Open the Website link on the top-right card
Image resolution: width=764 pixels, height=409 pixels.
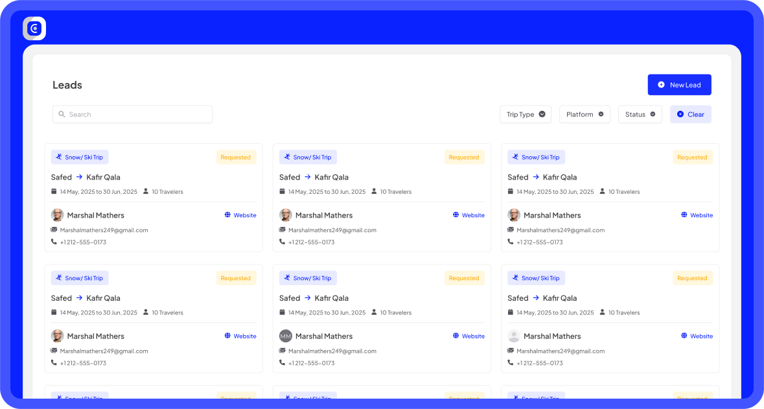tap(701, 215)
